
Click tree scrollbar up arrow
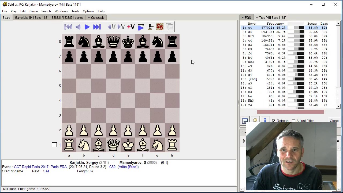[x=338, y=23]
